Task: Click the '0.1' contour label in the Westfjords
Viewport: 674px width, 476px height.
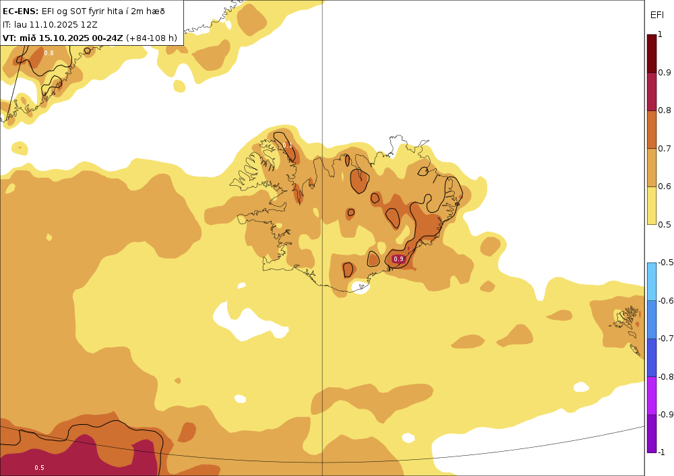Action: coord(288,145)
